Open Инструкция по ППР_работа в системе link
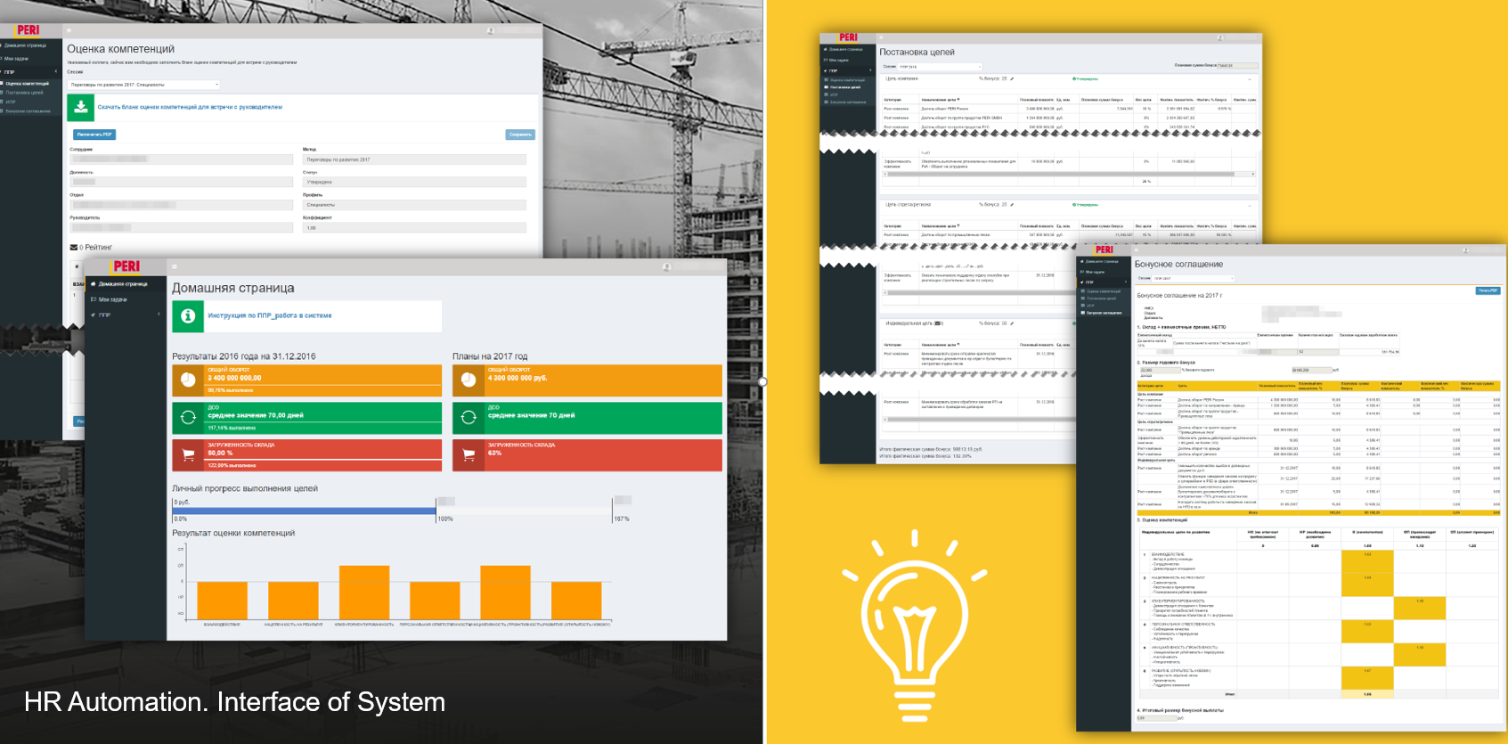 pos(269,315)
